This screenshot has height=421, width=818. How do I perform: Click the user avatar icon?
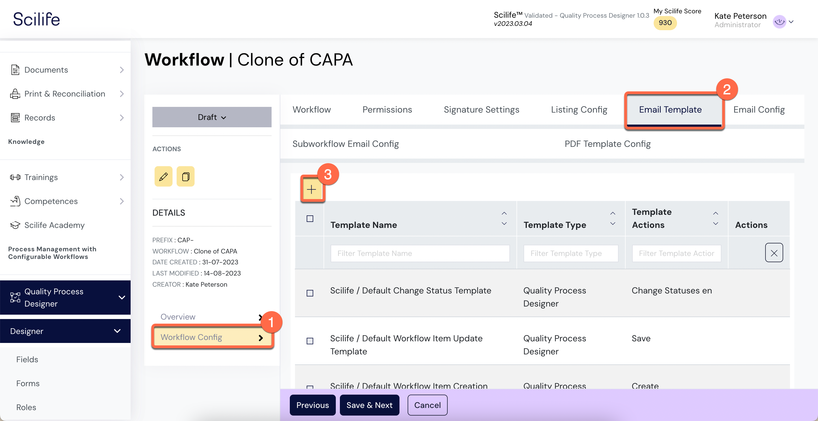click(780, 22)
